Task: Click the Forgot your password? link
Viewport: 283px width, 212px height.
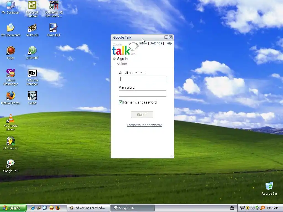Action: pos(144,125)
